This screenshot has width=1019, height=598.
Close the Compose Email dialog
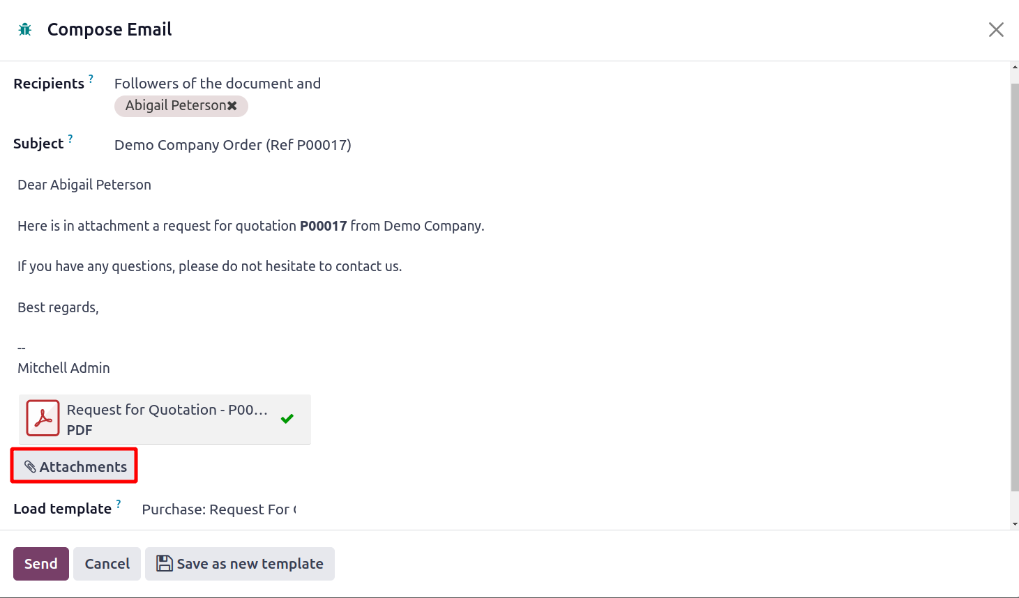(995, 29)
